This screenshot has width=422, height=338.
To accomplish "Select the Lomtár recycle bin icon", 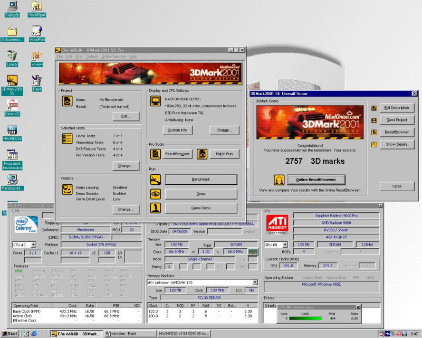I will pyautogui.click(x=12, y=59).
